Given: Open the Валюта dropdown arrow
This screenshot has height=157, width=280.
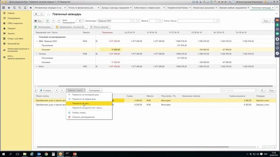Looking at the screenshot, I should click(157, 21).
